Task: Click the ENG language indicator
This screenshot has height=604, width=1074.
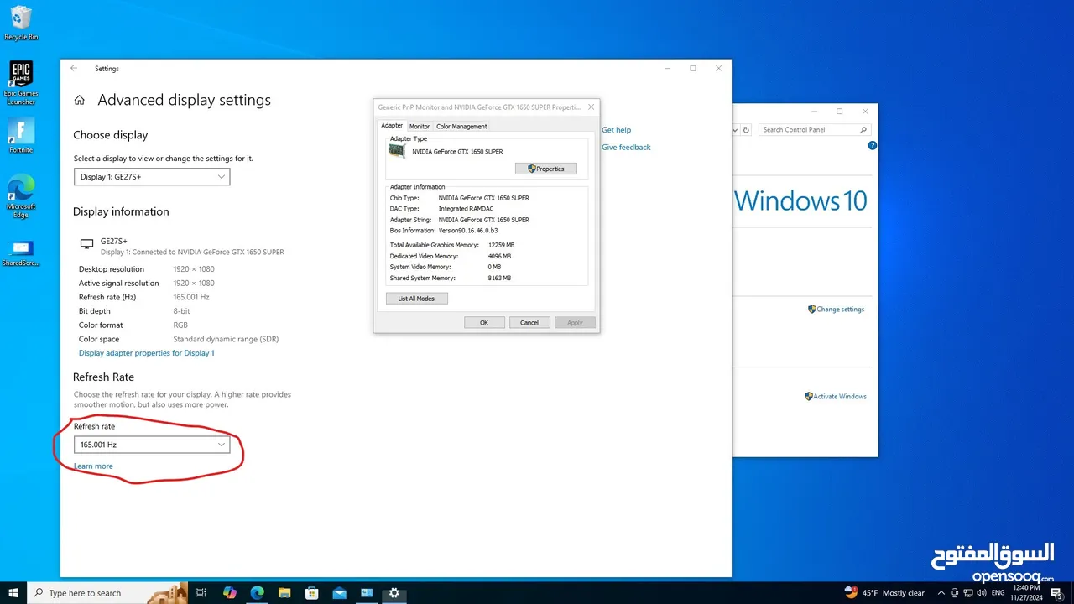Action: click(x=998, y=593)
